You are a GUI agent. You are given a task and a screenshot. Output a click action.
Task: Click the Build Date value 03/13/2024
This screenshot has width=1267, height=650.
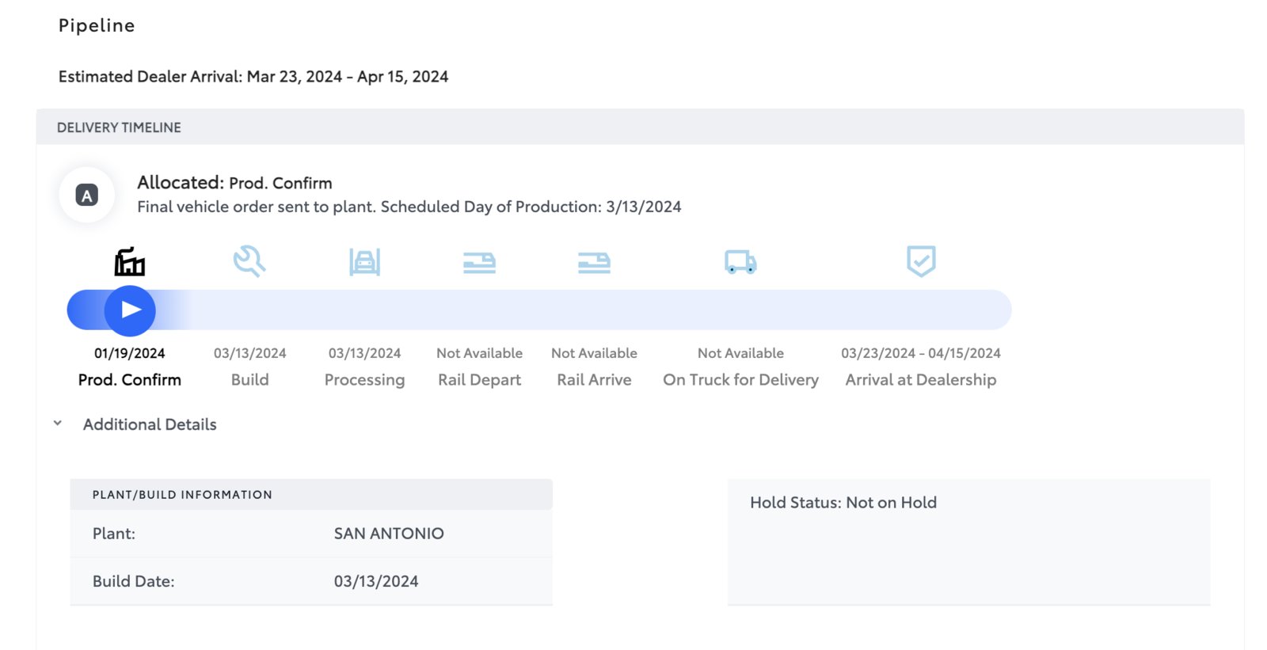tap(376, 581)
